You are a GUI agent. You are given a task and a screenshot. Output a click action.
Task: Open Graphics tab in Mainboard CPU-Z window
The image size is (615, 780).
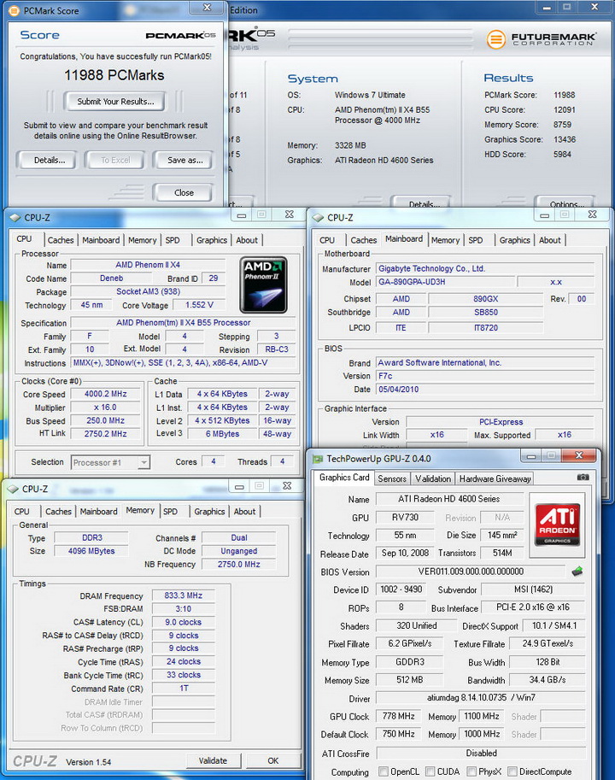[515, 240]
